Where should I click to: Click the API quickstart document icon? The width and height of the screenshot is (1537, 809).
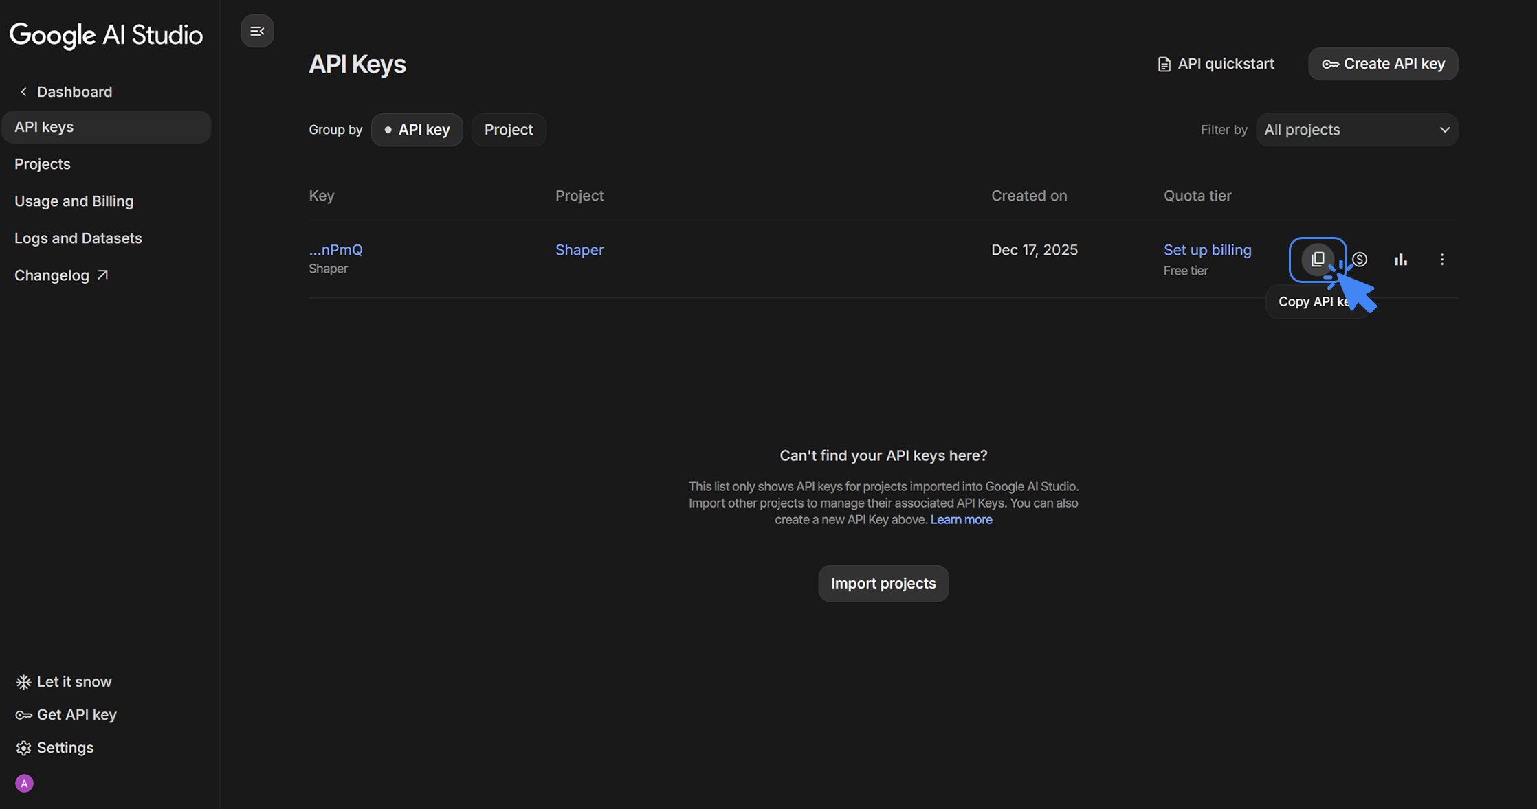1163,63
